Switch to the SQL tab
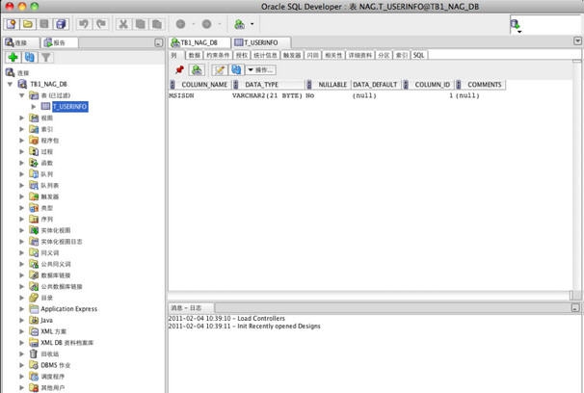This screenshot has height=393, width=584. (x=419, y=55)
